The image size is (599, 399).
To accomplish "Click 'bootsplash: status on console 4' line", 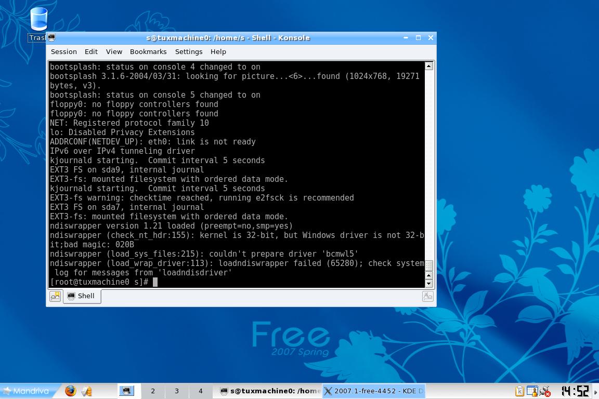I will (155, 67).
